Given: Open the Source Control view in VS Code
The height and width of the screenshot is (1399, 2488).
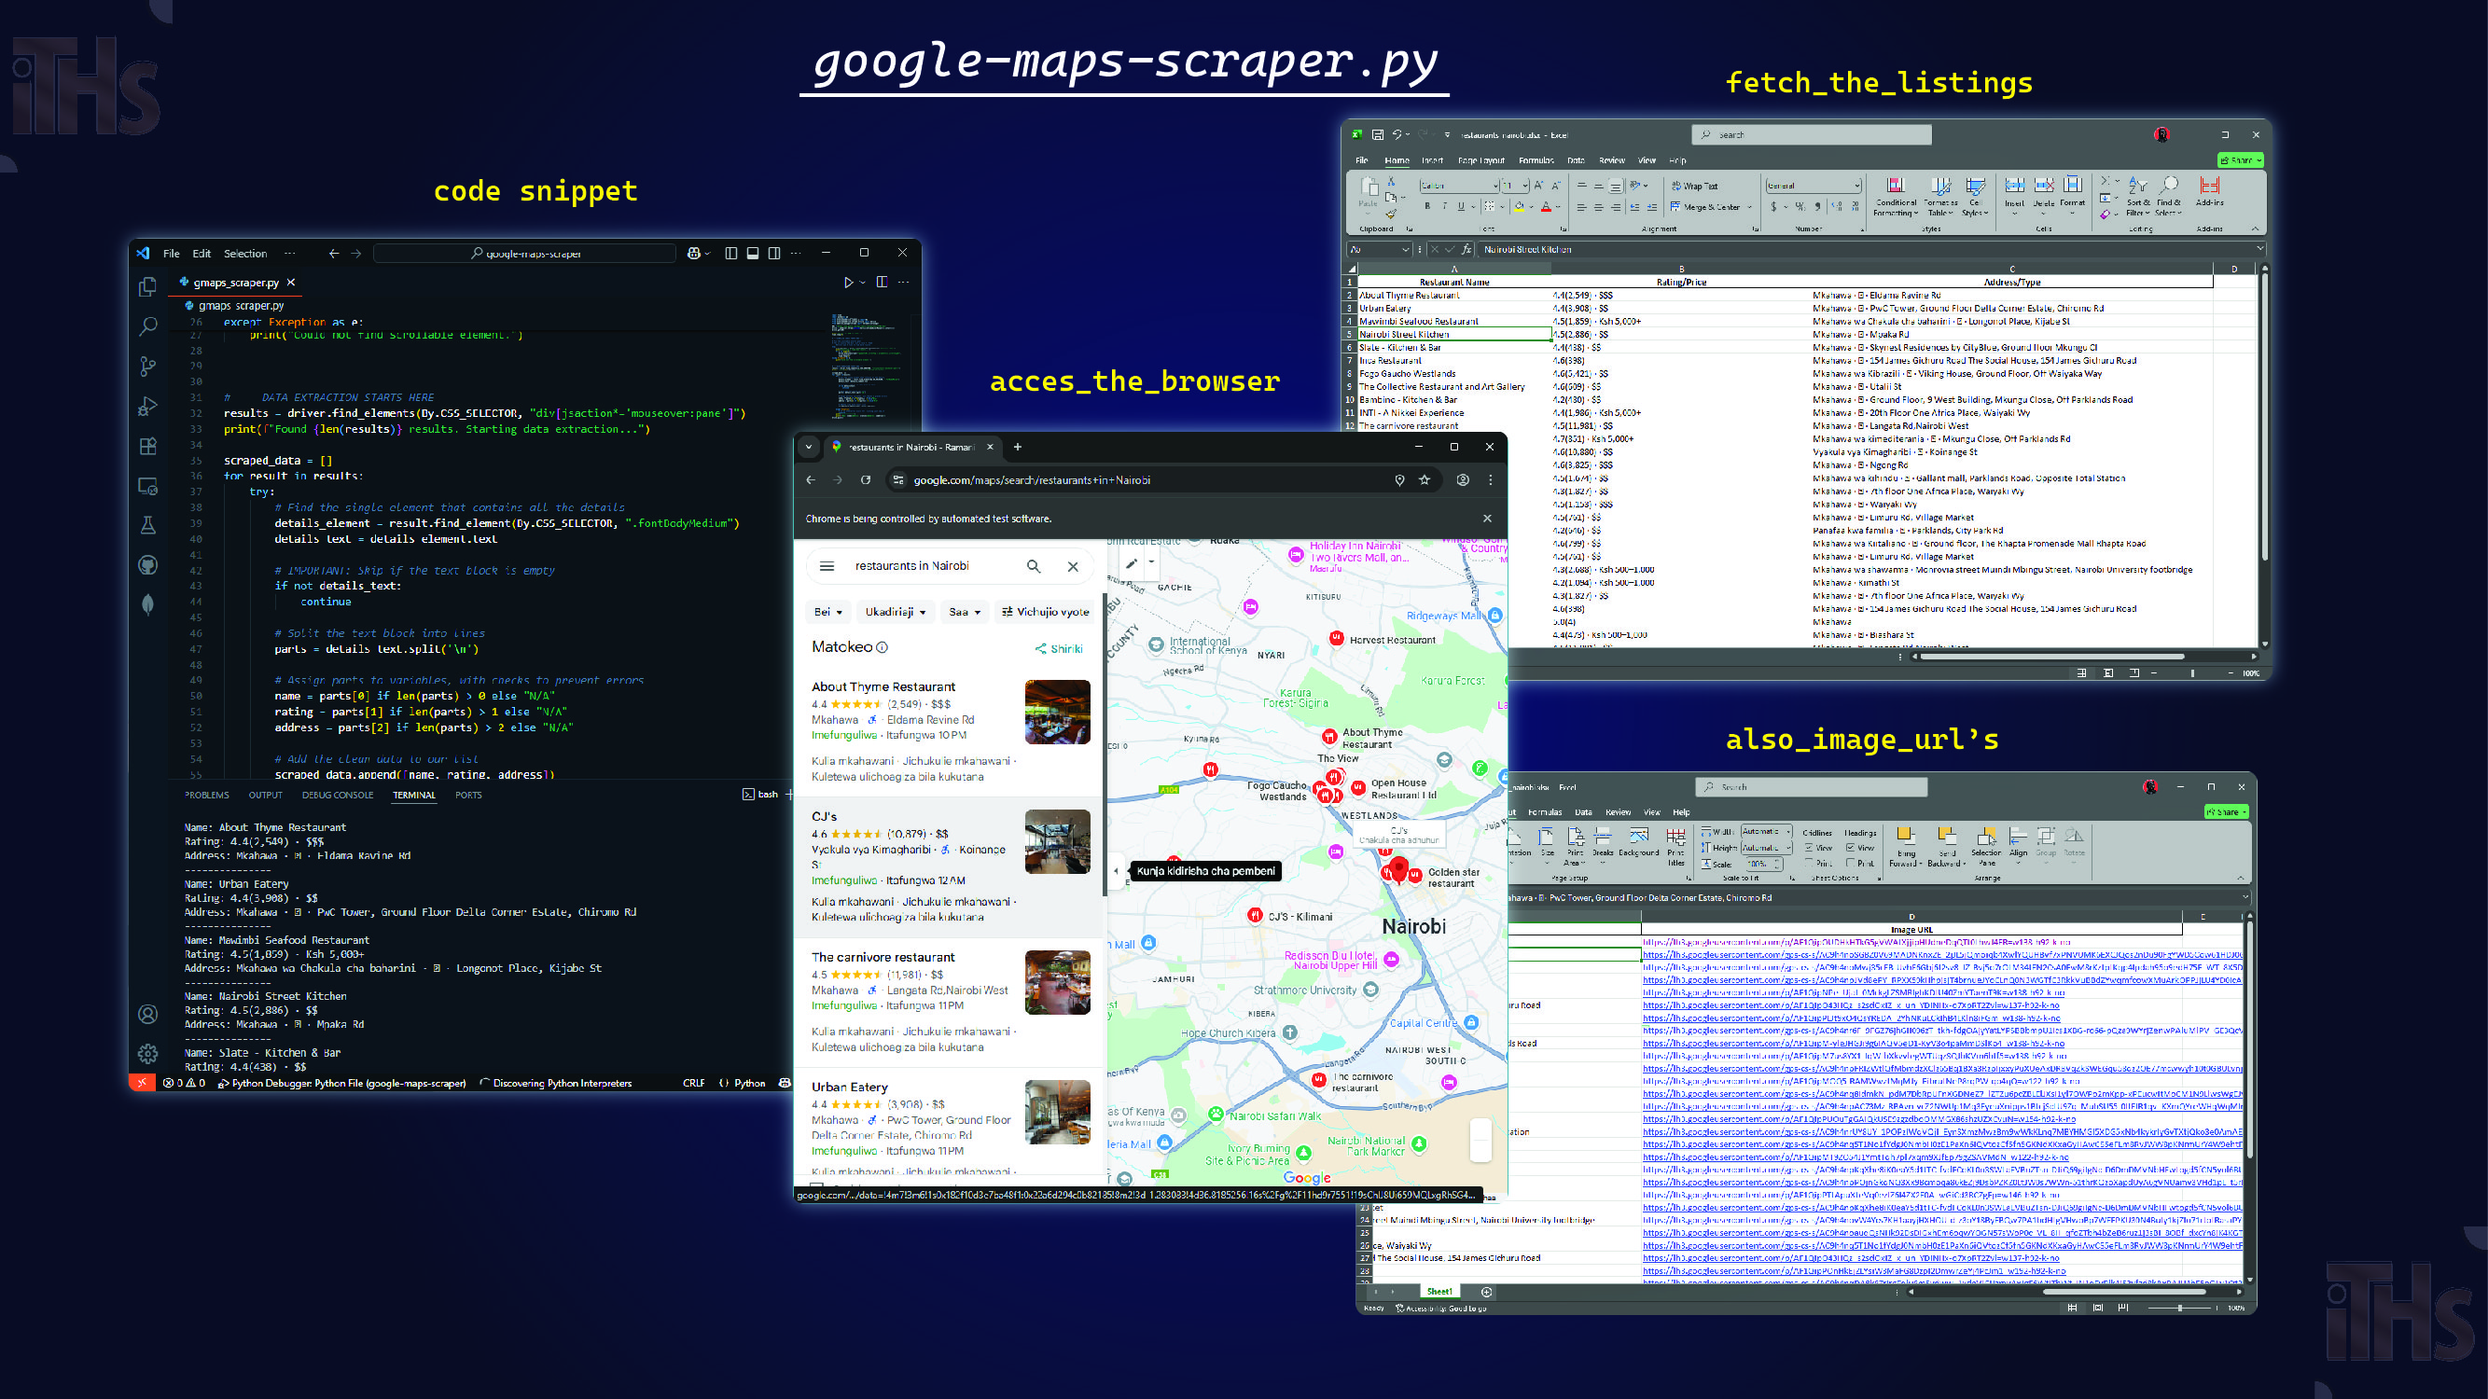Looking at the screenshot, I should click(147, 366).
